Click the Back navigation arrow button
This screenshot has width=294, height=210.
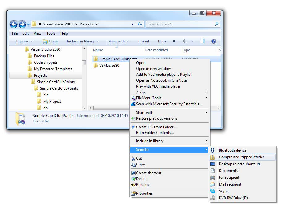pyautogui.click(x=14, y=24)
